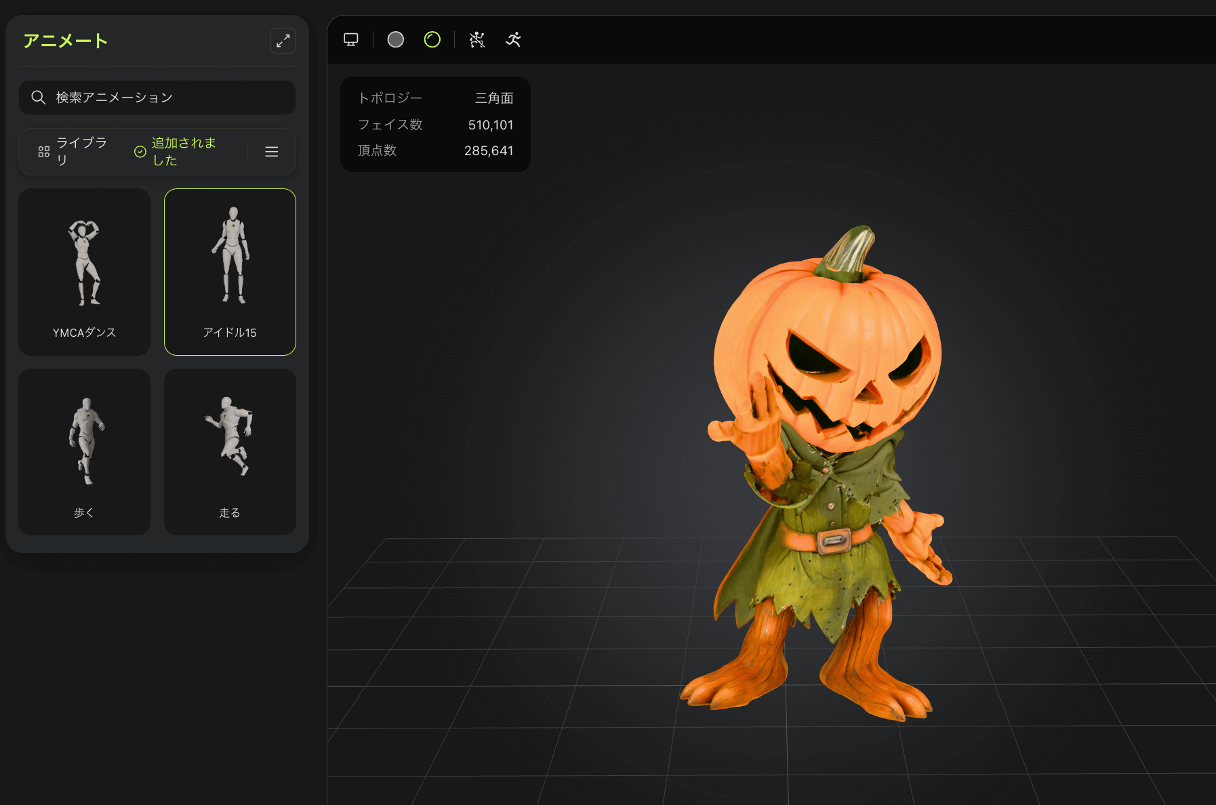
Task: Click the running figure animation icon
Action: [514, 40]
